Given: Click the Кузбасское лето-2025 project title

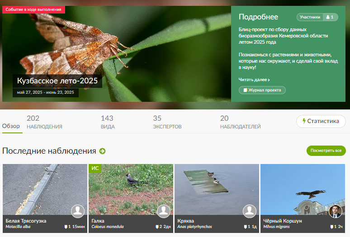Looking at the screenshot, I should (57, 81).
